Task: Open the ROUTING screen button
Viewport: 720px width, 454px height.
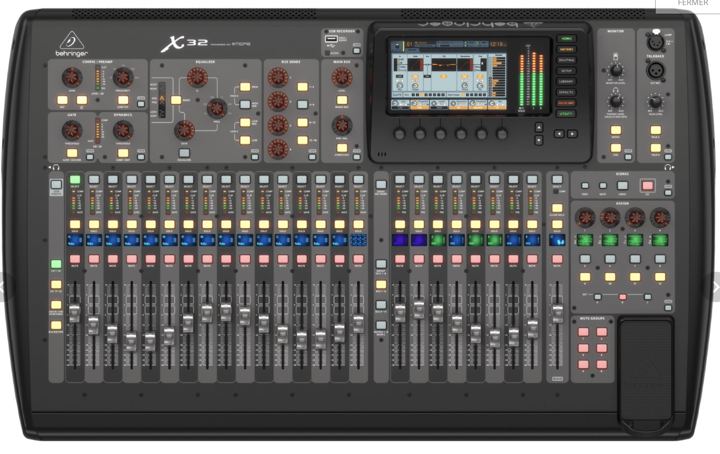Action: click(x=566, y=60)
